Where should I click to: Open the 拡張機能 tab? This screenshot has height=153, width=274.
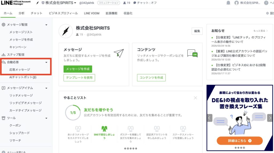tap(112, 13)
